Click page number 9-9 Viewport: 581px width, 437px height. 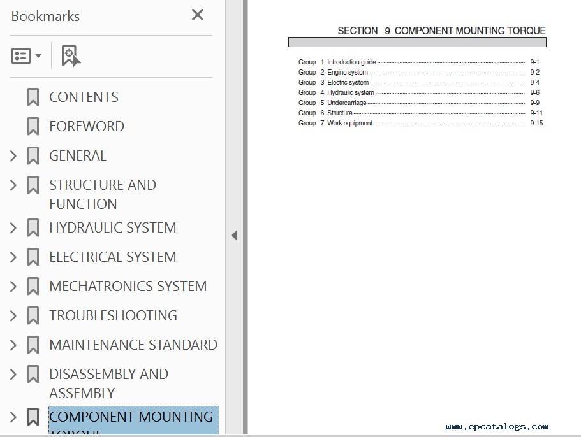(534, 103)
